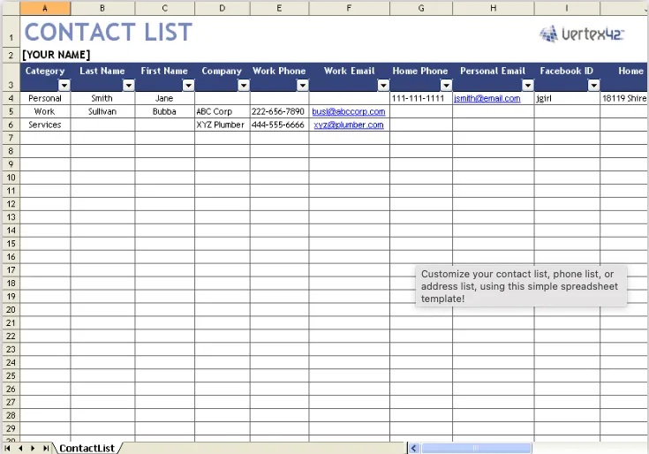Image resolution: width=649 pixels, height=454 pixels.
Task: Open Last Name filter dropdown
Action: click(129, 86)
